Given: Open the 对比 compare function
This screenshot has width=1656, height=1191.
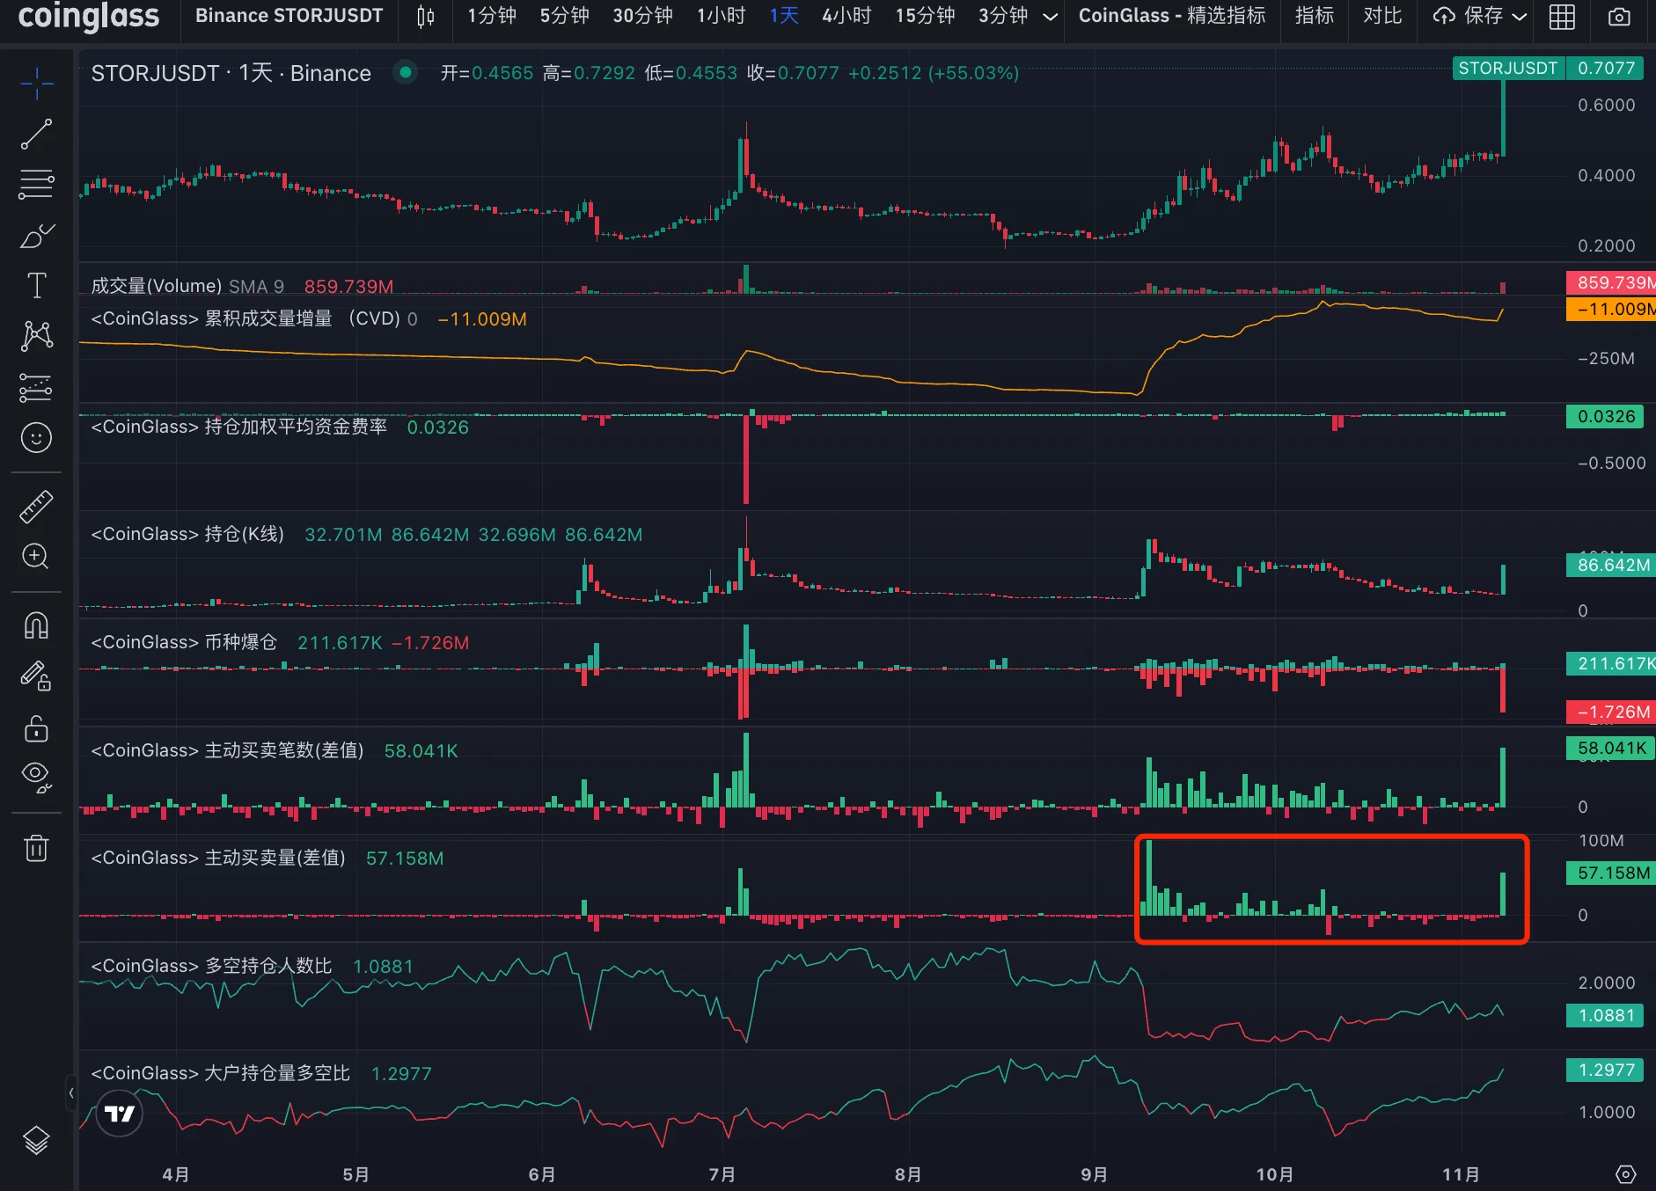Looking at the screenshot, I should [x=1381, y=15].
